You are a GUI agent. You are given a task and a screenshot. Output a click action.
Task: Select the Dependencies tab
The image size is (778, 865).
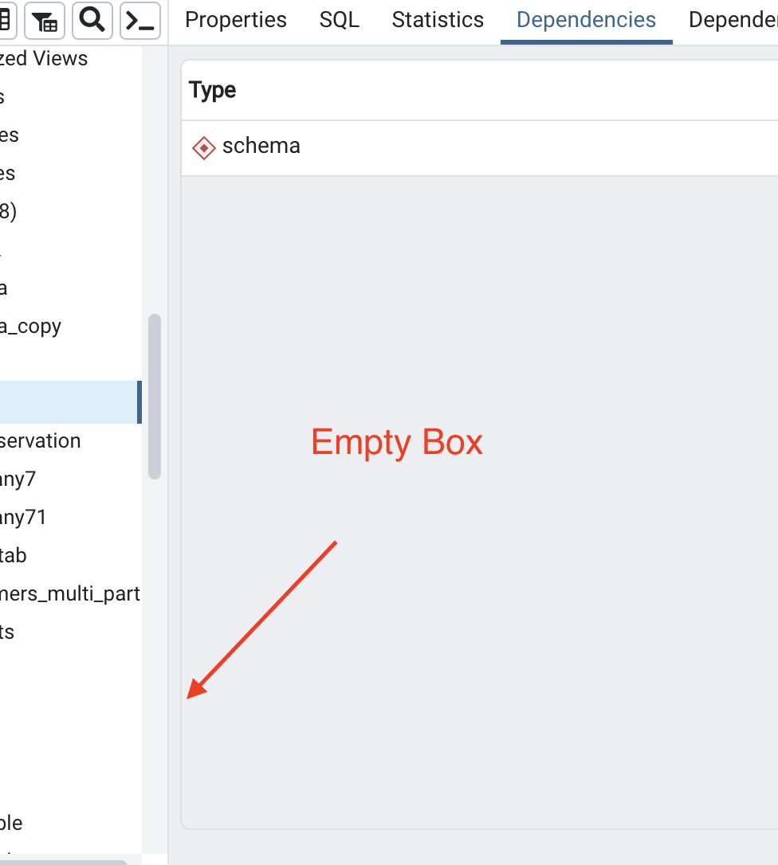click(x=586, y=20)
